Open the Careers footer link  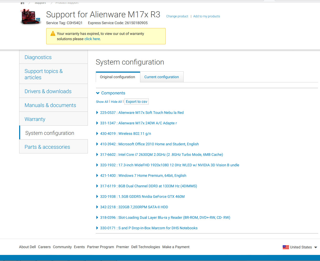pos(44,247)
